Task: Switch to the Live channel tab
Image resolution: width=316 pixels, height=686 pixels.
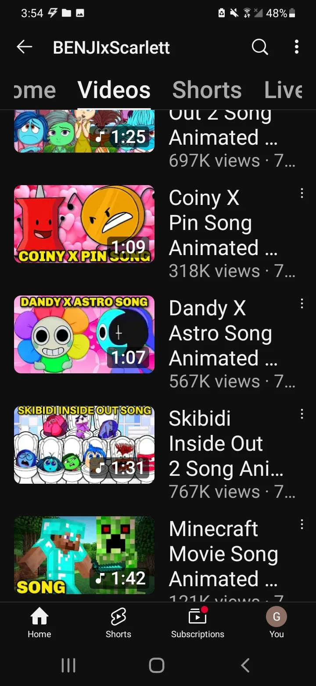Action: (x=284, y=90)
